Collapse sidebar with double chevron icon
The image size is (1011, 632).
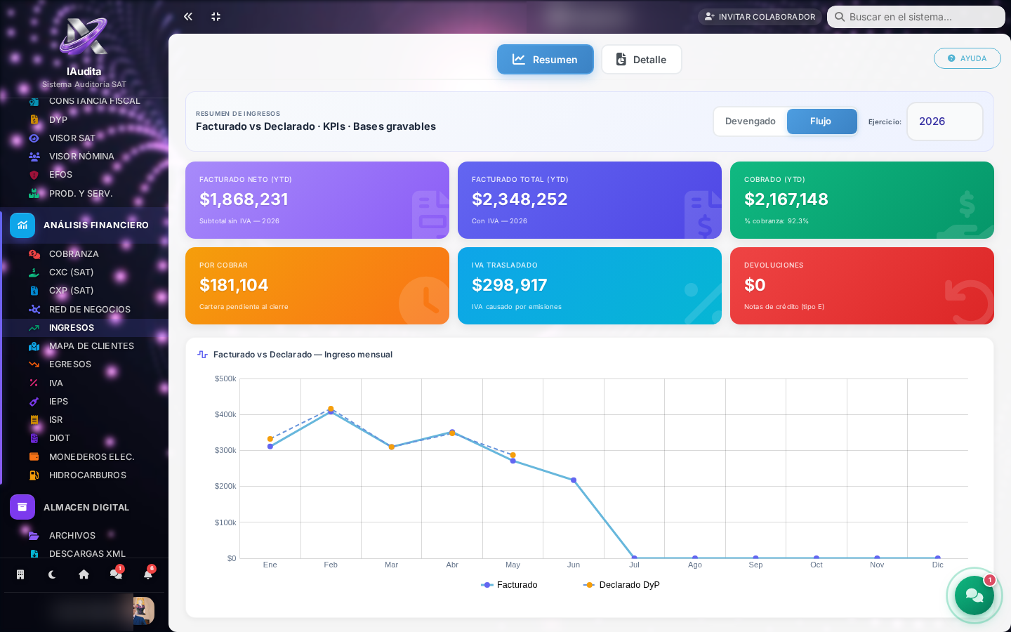click(188, 16)
